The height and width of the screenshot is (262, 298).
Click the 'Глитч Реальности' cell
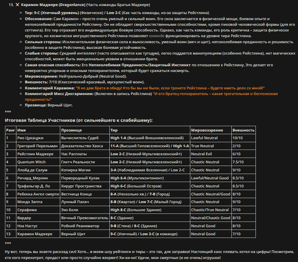tap(85, 162)
